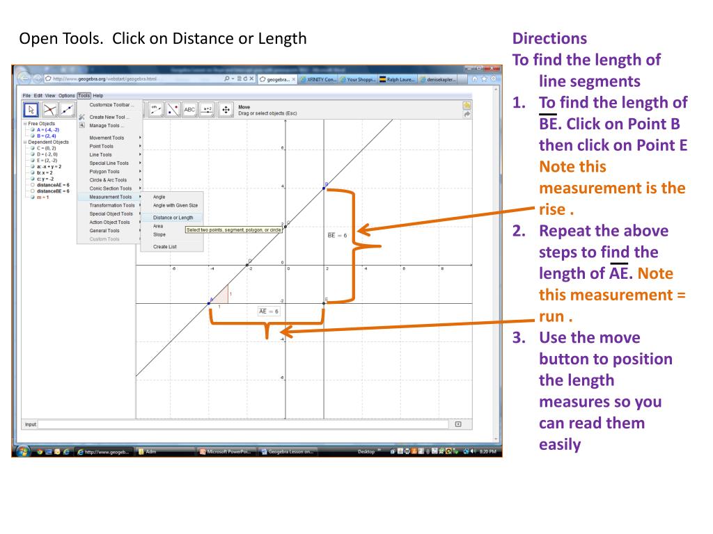Close the geogebra browser tab
This screenshot has height=534, width=713.
pyautogui.click(x=294, y=79)
